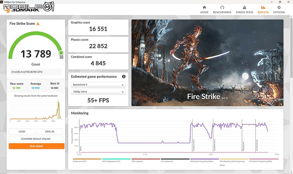This screenshot has height=174, width=293.
Task: Click the Good rating label
Action: point(36,64)
